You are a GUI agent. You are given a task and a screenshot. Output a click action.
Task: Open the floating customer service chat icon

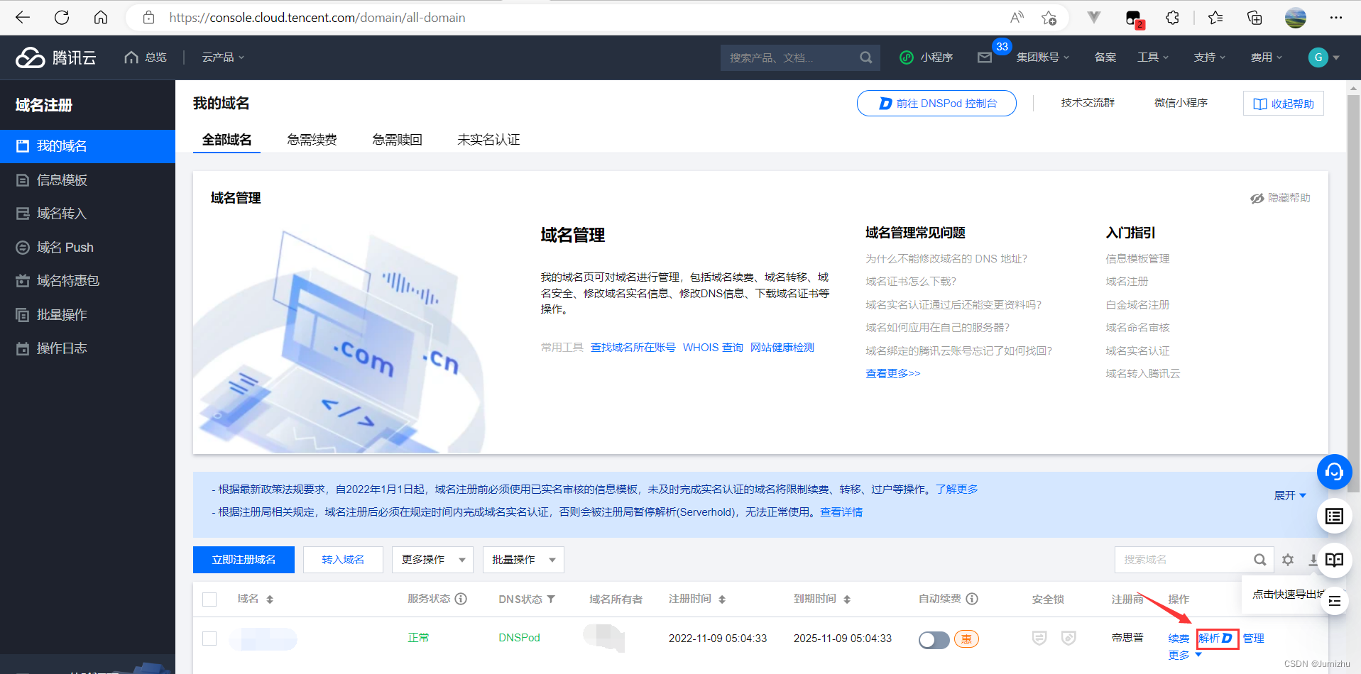click(1334, 471)
